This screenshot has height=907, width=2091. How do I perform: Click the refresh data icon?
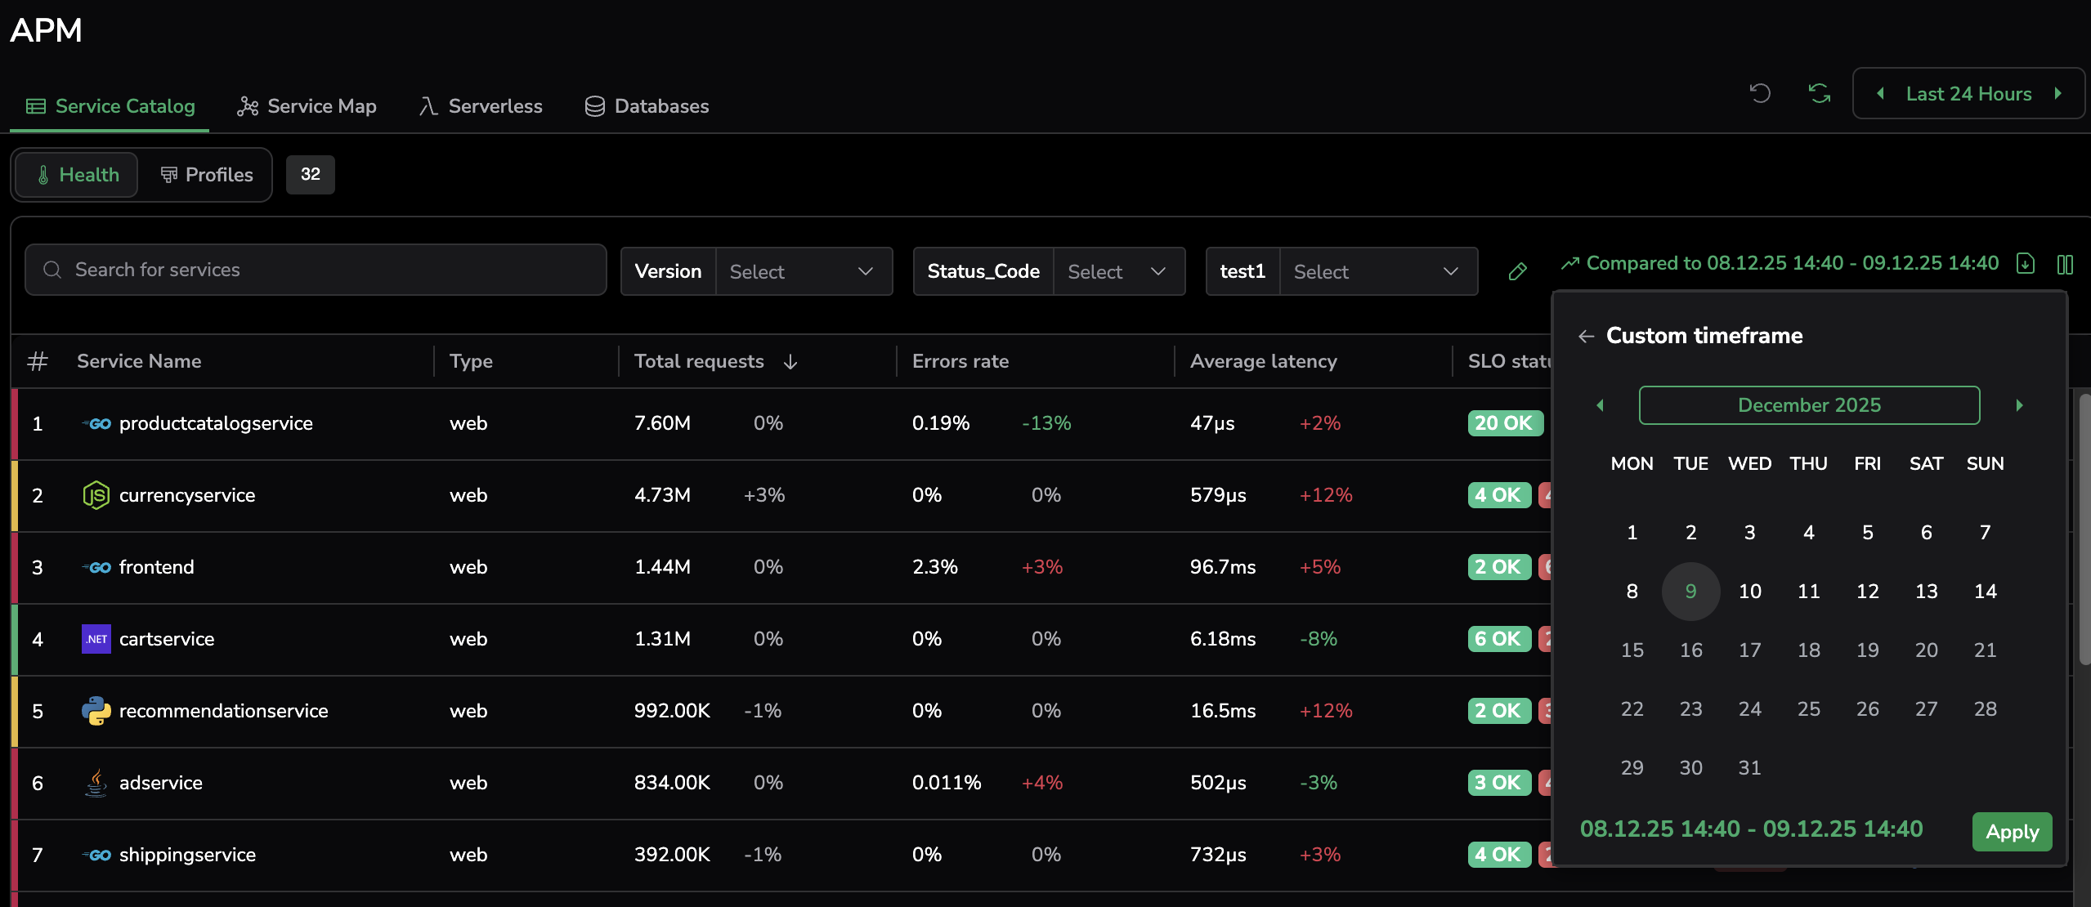(x=1819, y=93)
